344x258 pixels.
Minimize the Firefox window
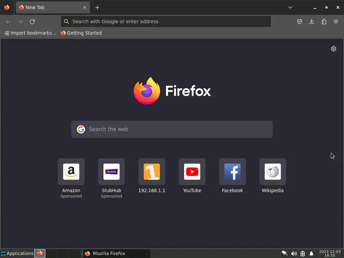315,7
